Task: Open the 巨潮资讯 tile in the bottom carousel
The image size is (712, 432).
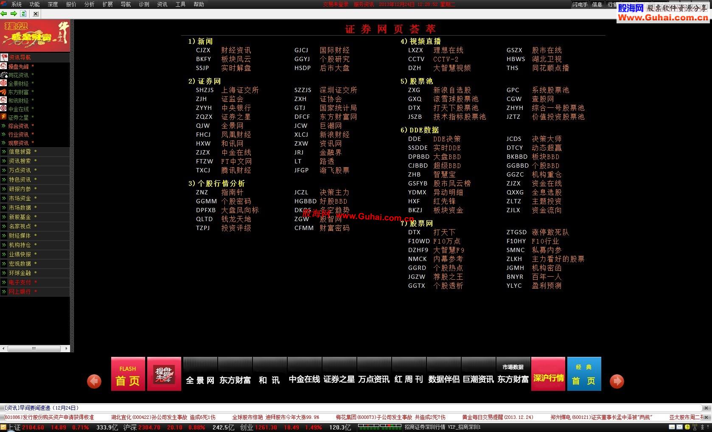Action: 478,374
